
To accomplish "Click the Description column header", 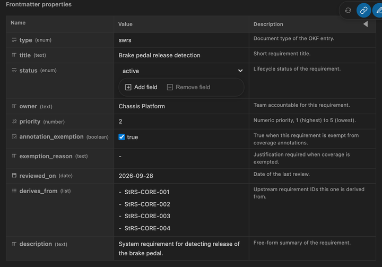I will coord(268,24).
